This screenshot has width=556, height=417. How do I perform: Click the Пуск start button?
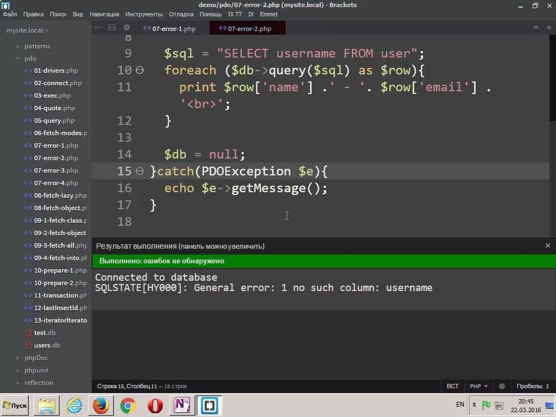[x=15, y=406]
